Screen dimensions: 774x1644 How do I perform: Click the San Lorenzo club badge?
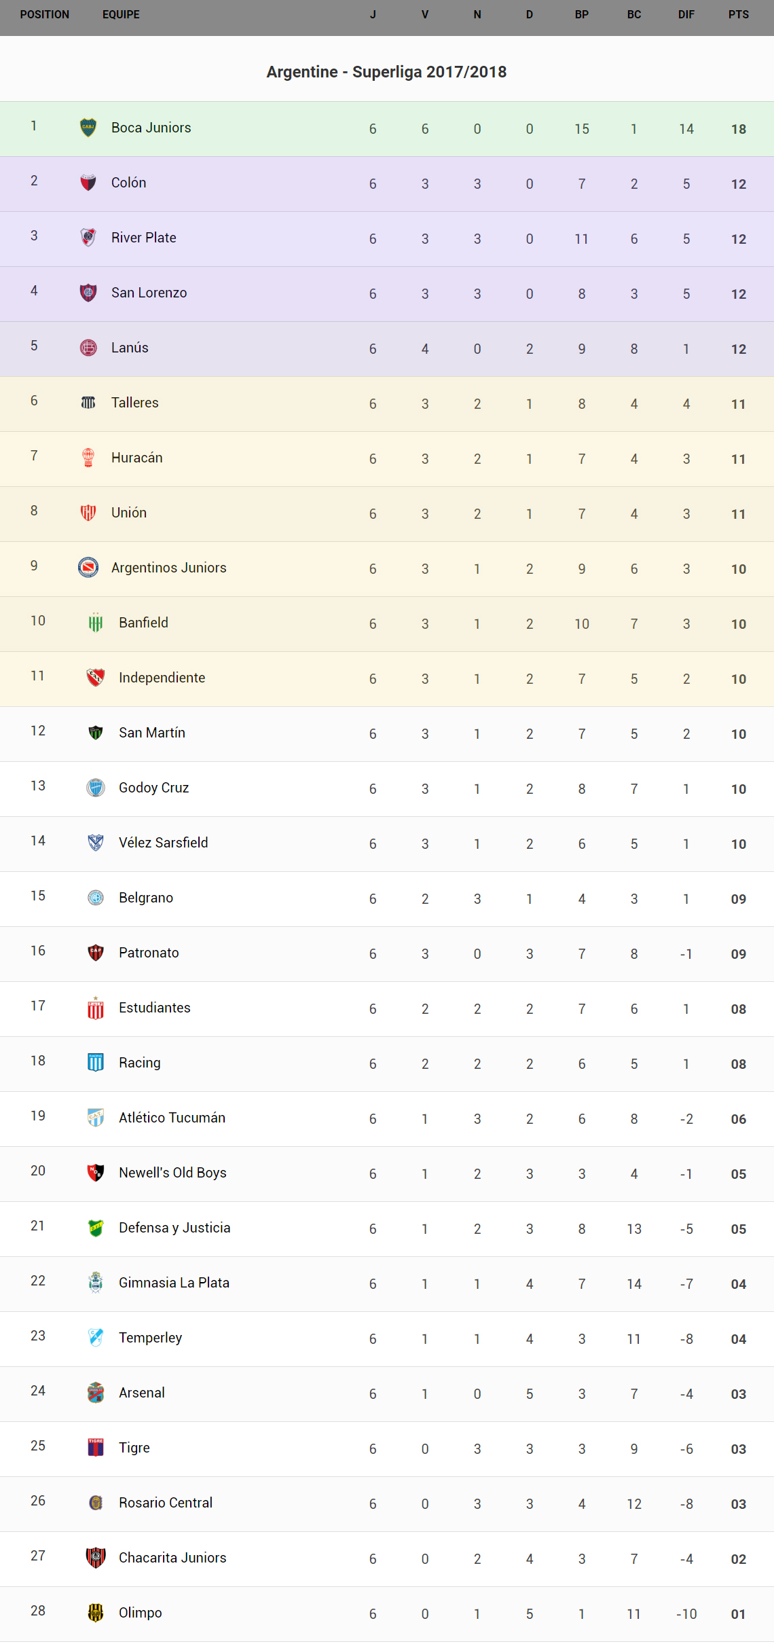coord(88,292)
